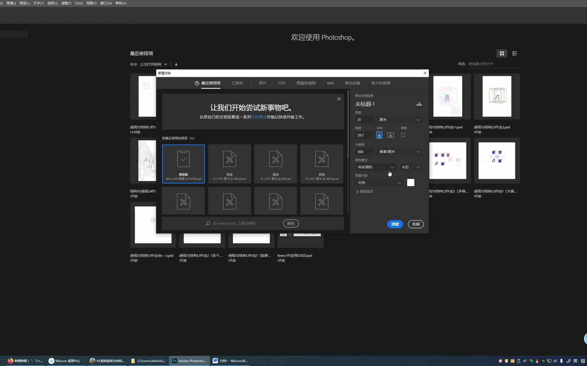This screenshot has width=587, height=366.
Task: Close the 新建文档 dialog with title X
Action: [425, 73]
